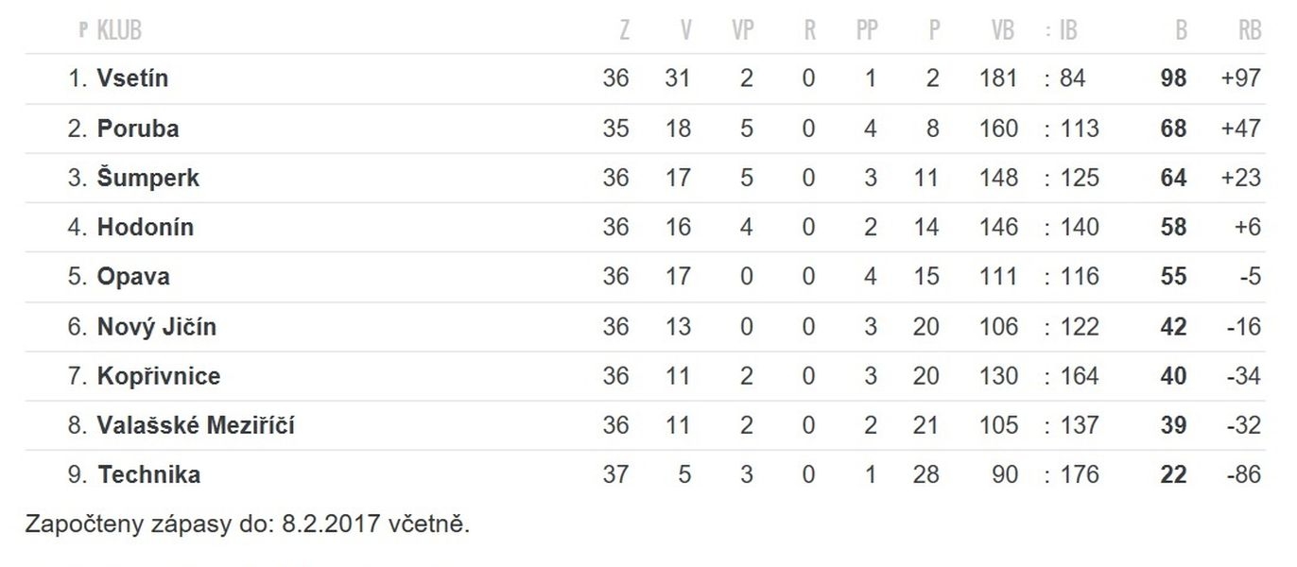The height and width of the screenshot is (567, 1297).
Task: Select the PP column header
Action: coord(867,31)
